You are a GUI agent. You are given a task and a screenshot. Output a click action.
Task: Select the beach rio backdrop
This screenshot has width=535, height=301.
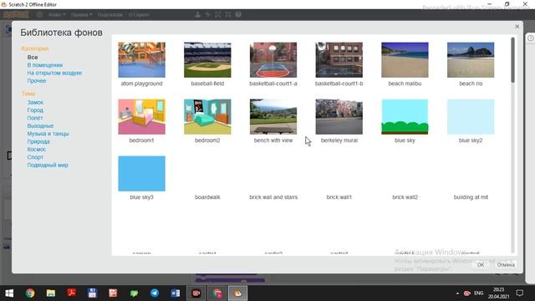click(471, 60)
